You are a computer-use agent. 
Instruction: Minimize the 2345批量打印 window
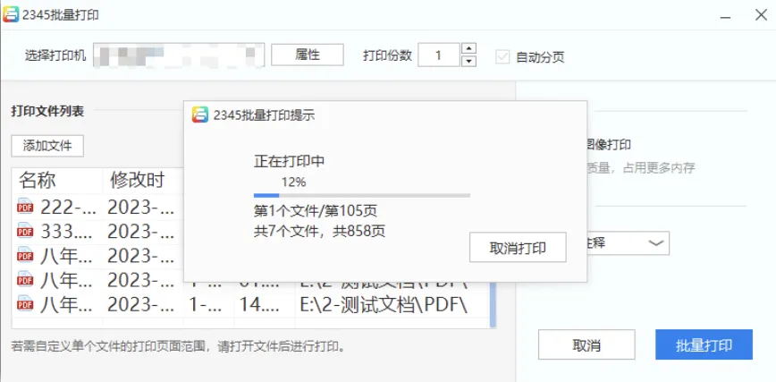click(726, 15)
